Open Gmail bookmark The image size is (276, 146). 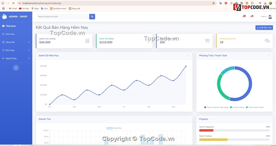click(x=13, y=8)
